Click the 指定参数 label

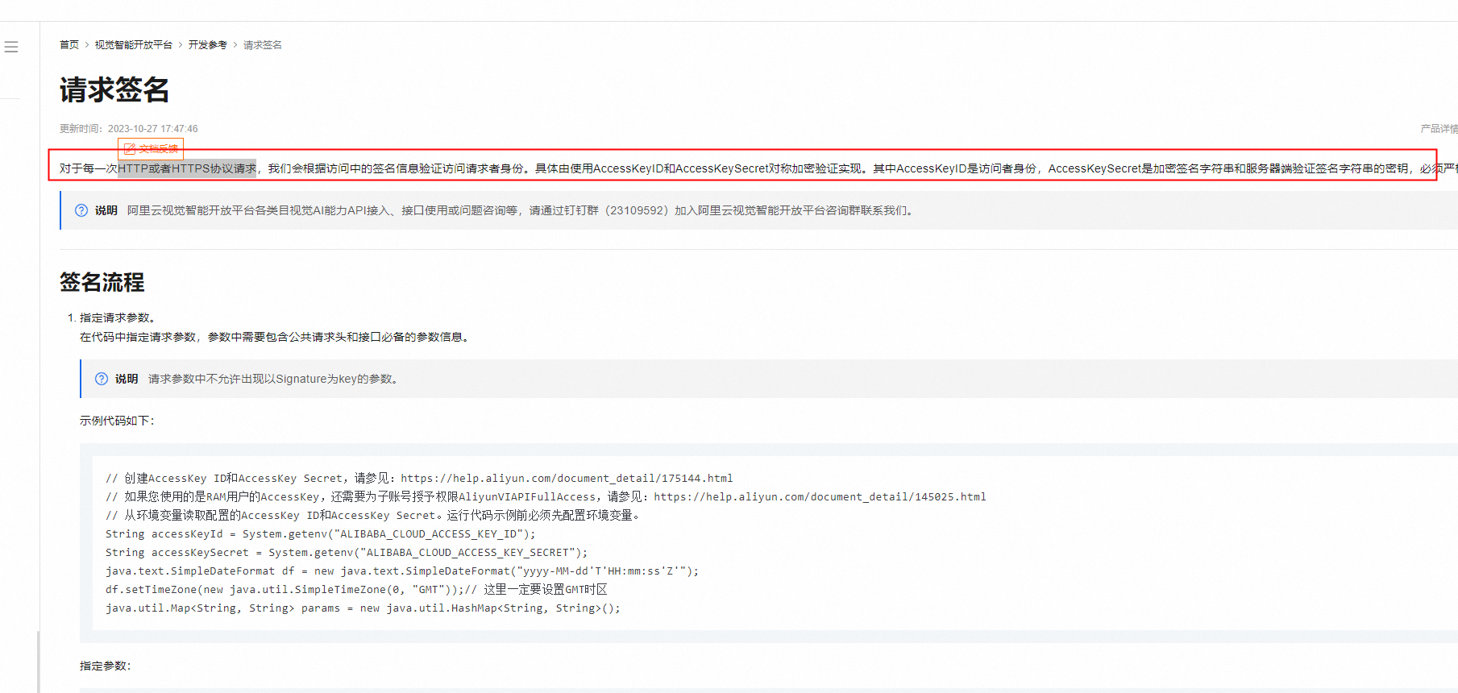[x=105, y=666]
